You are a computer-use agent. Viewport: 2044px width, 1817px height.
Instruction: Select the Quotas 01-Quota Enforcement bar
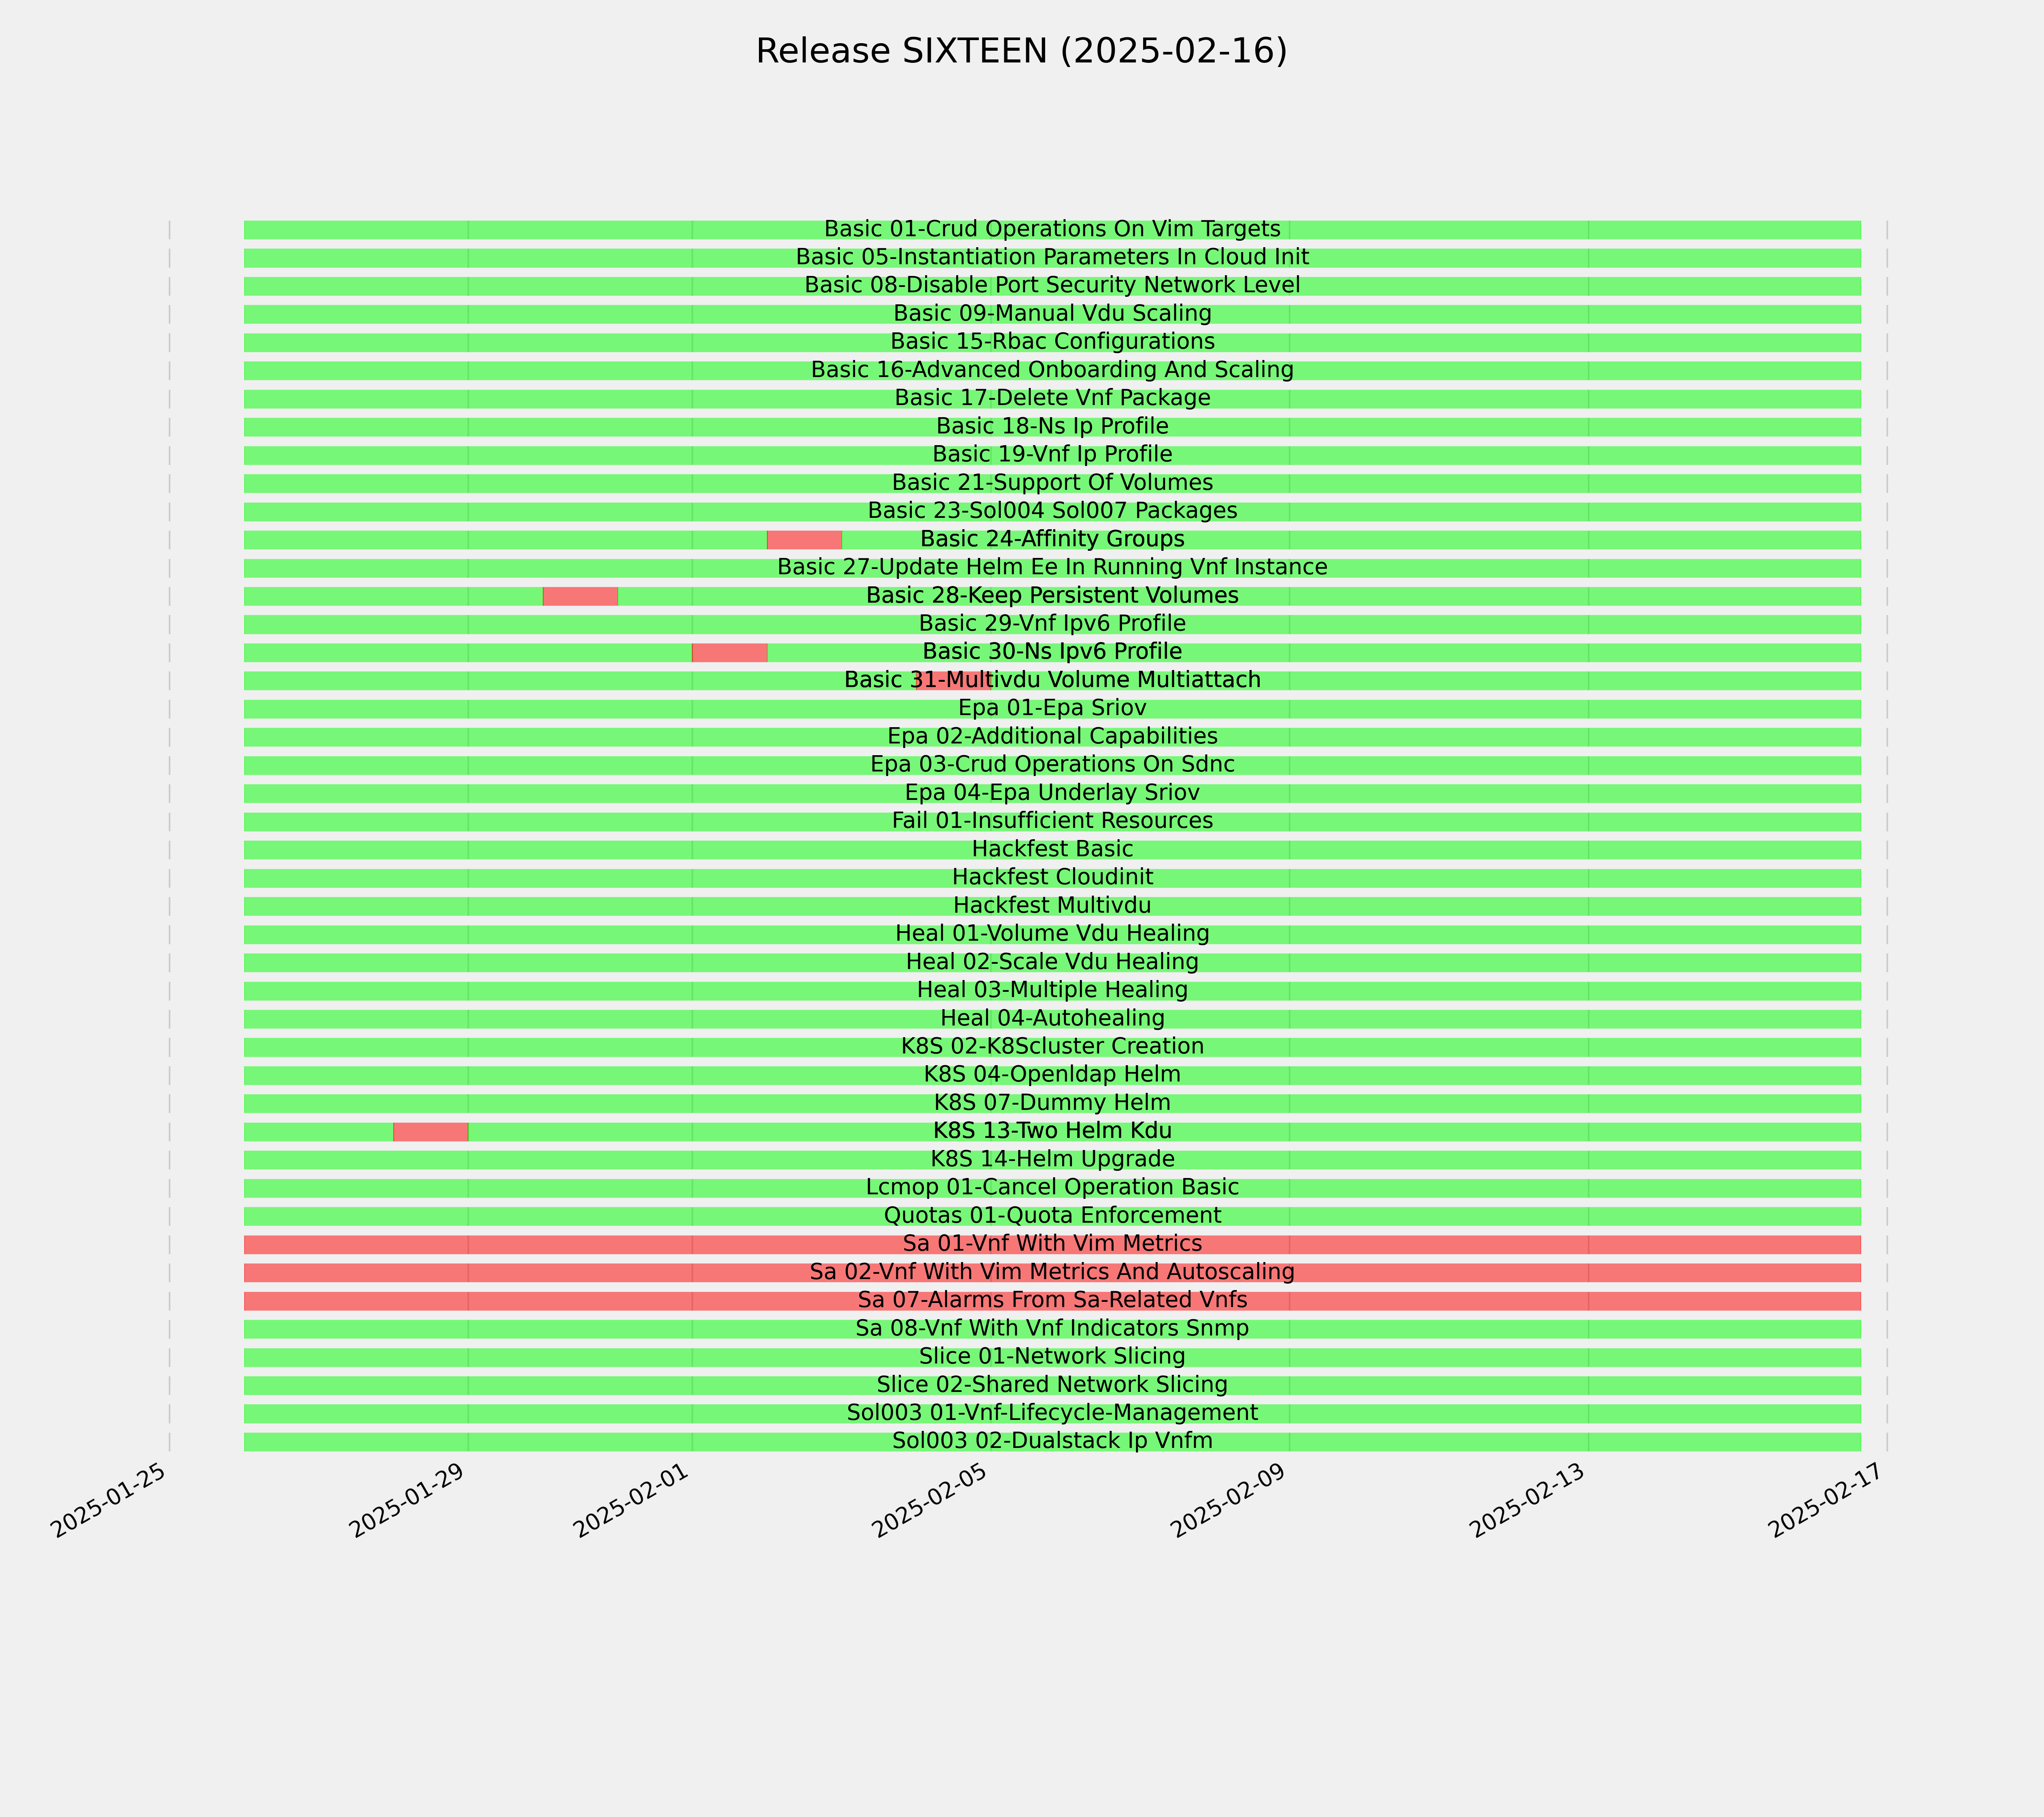(1052, 1216)
